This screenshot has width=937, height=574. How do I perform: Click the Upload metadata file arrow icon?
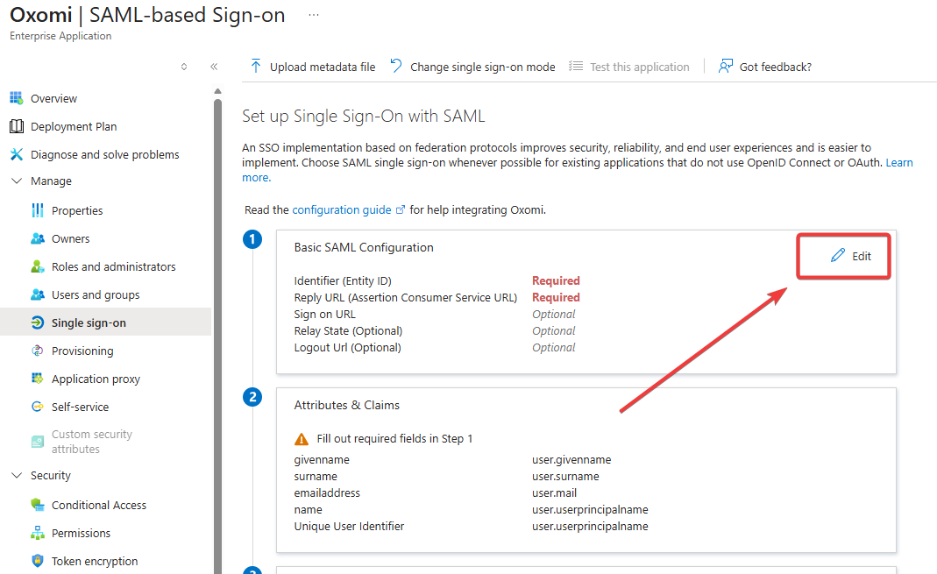tap(256, 67)
